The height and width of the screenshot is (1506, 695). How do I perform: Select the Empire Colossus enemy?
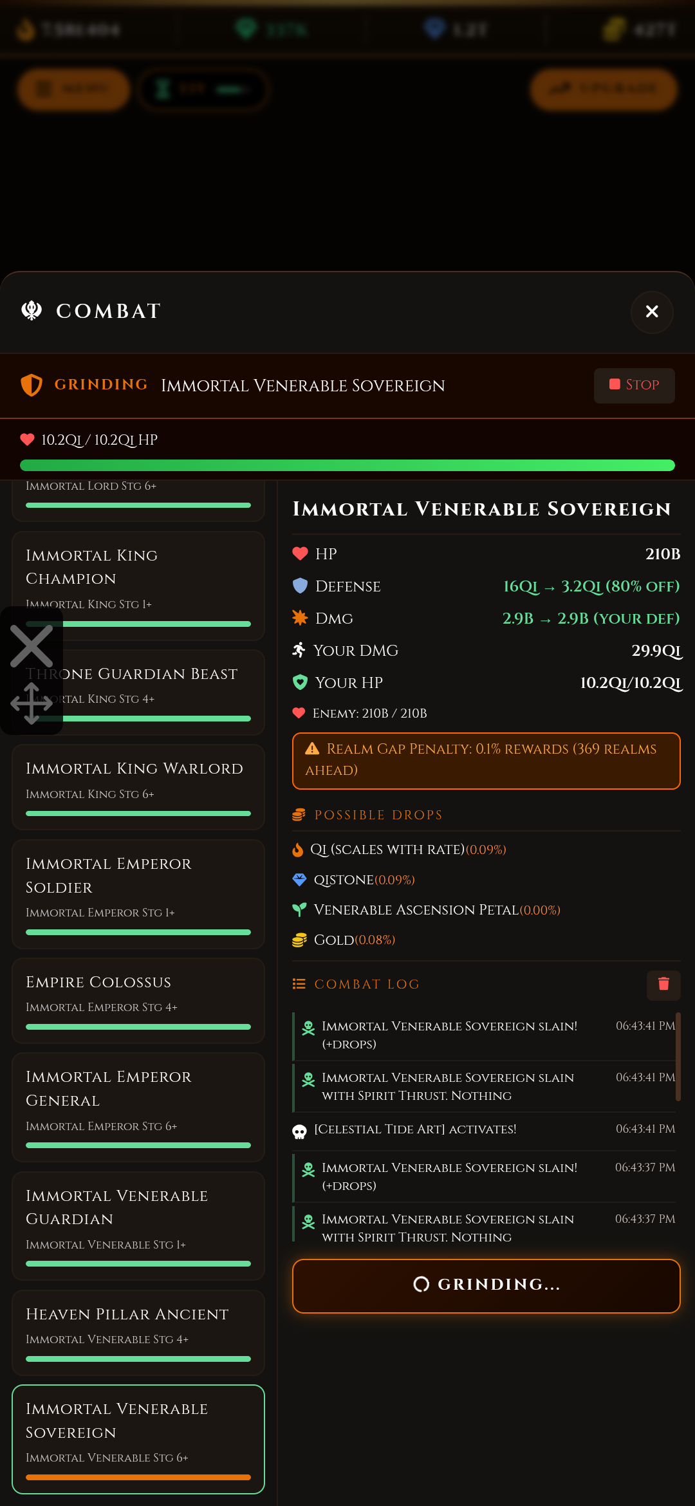click(138, 1000)
